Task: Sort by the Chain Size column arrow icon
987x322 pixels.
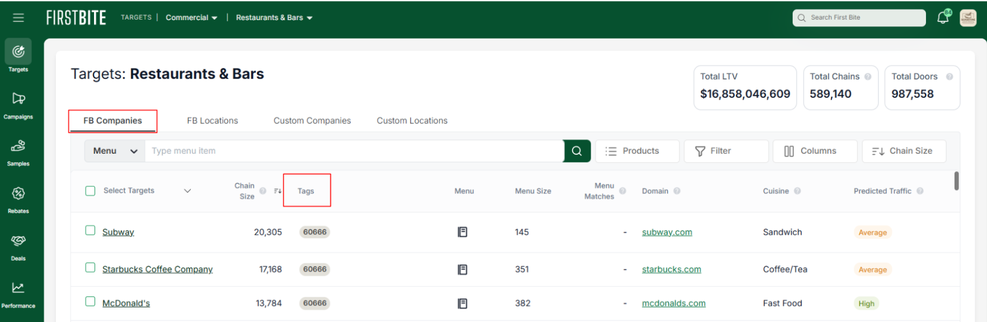Action: click(277, 191)
